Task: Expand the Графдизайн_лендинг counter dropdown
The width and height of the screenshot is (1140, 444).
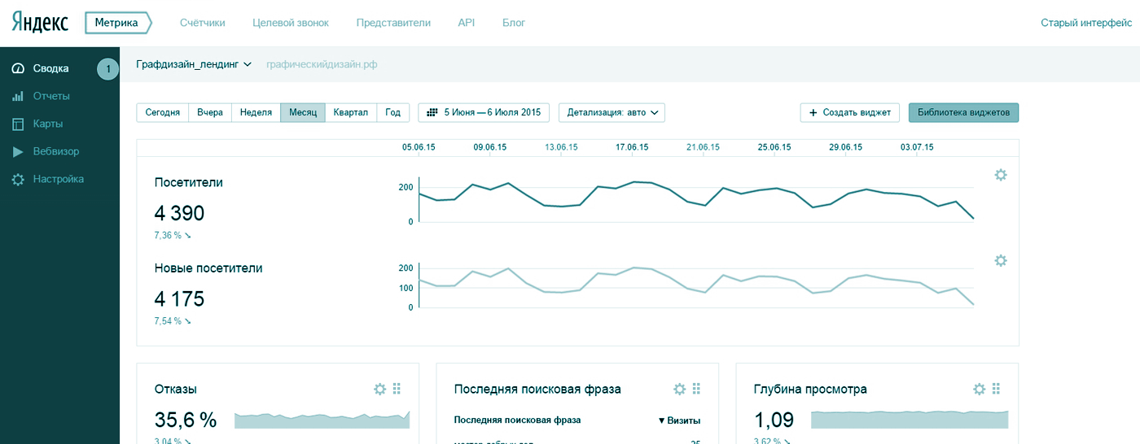Action: click(x=195, y=64)
